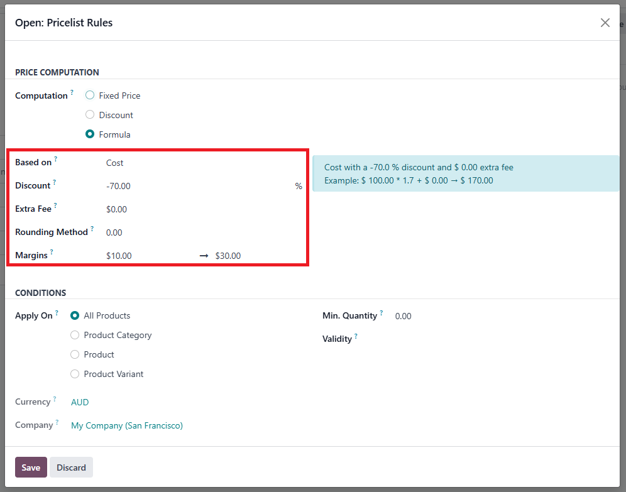The image size is (626, 492).
Task: Select All Products under Apply On
Action: pyautogui.click(x=75, y=315)
